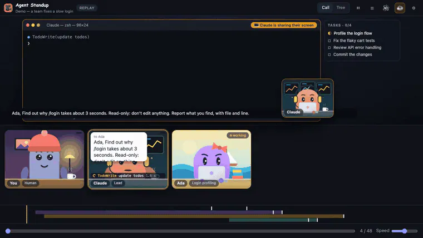Click the 'Login profiling' tag on Ada
The image size is (423, 238).
(x=204, y=183)
